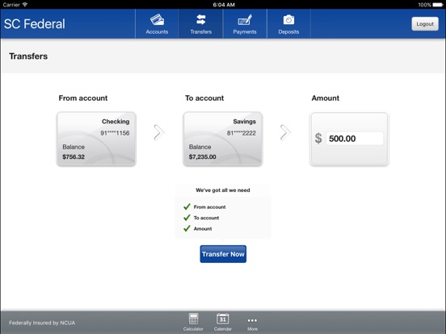
Task: Show More options ellipsis icon
Action: click(252, 320)
